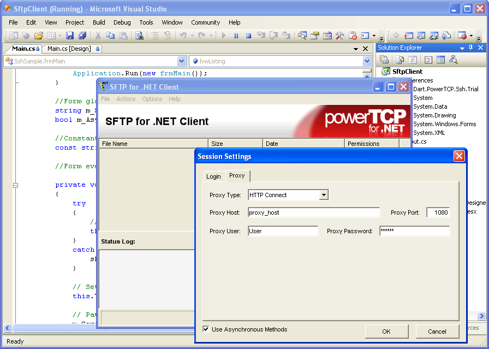Open Solution Explorer via toolbar icon
The image size is (489, 349).
pyautogui.click(x=302, y=36)
